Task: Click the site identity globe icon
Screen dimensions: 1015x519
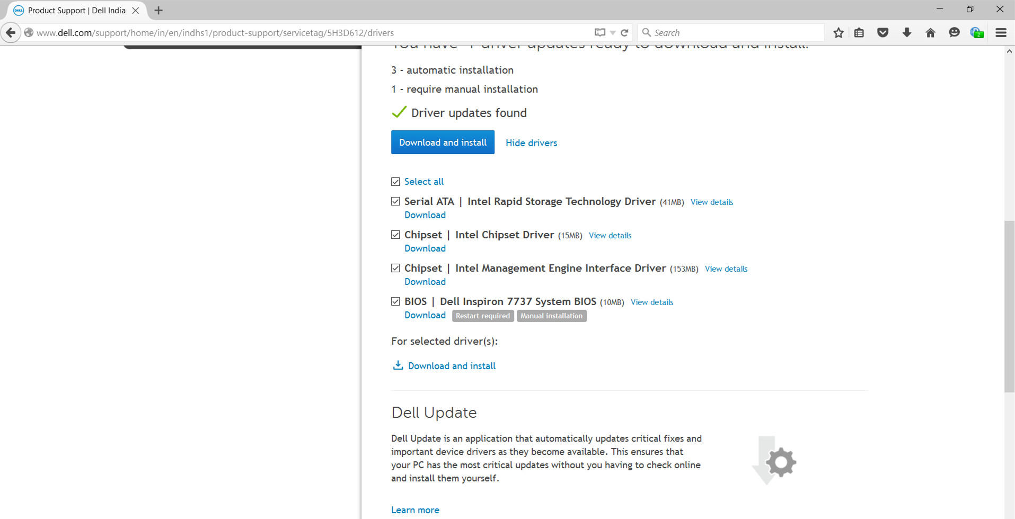Action: point(29,32)
